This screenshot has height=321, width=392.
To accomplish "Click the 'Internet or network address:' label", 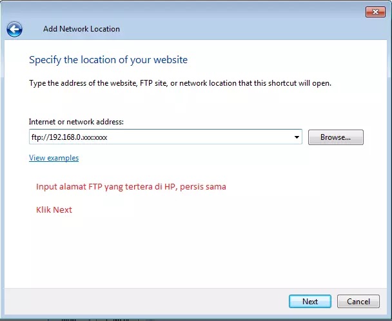I will (76, 122).
